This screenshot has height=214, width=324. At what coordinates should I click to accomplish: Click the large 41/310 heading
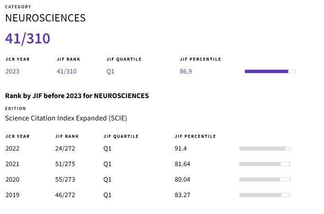[x=27, y=39]
